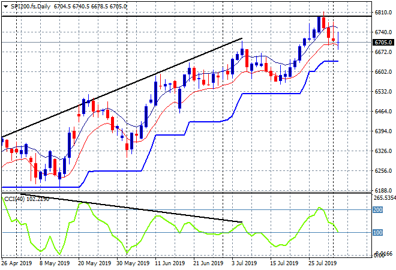Click the 6740.0 price axis label
The image size is (396, 270).
point(383,32)
